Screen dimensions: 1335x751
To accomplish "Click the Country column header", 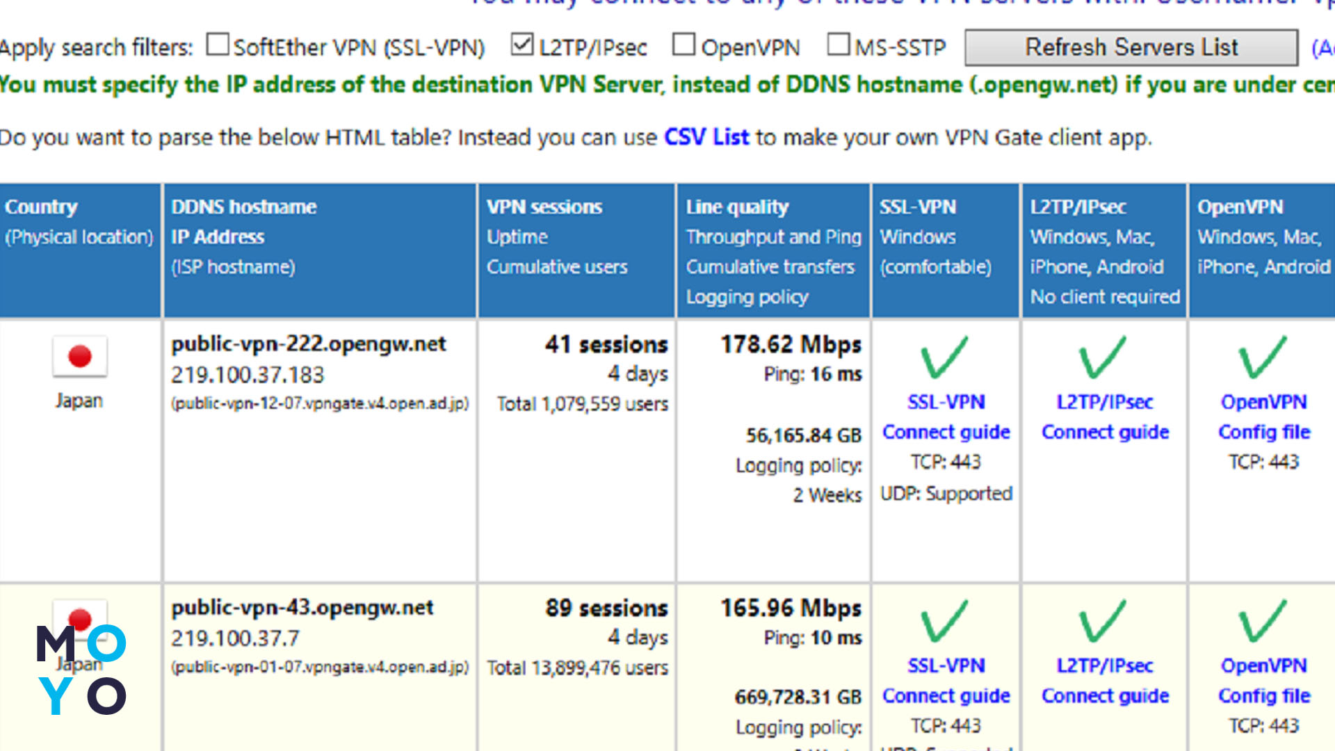I will (80, 251).
